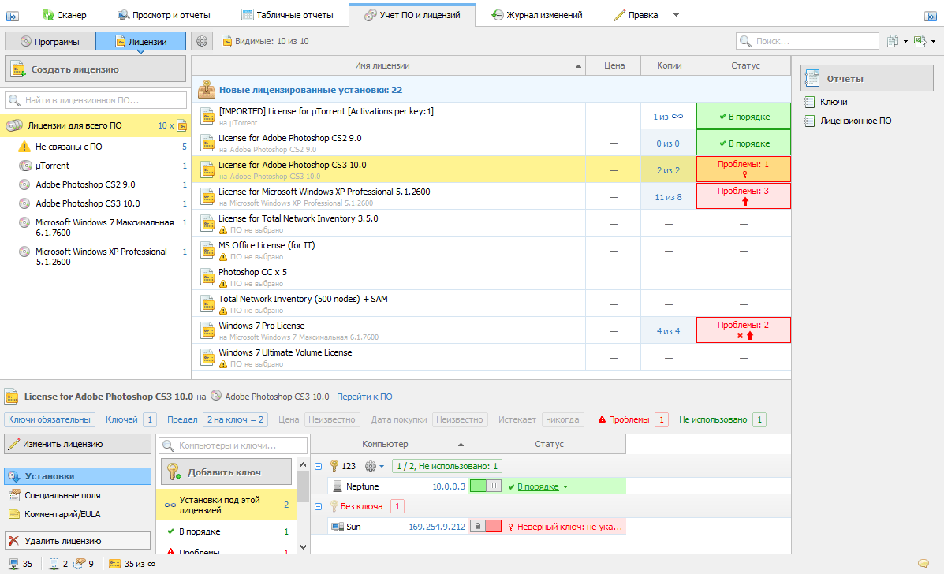The width and height of the screenshot is (944, 574).
Task: Click the stamp icon beside Новые лицензированные установки
Action: [x=207, y=90]
